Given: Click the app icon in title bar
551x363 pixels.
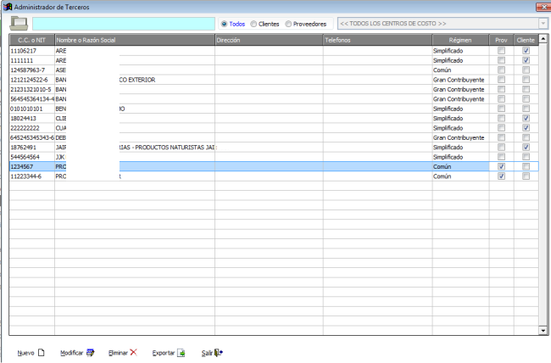Looking at the screenshot, I should pos(8,7).
